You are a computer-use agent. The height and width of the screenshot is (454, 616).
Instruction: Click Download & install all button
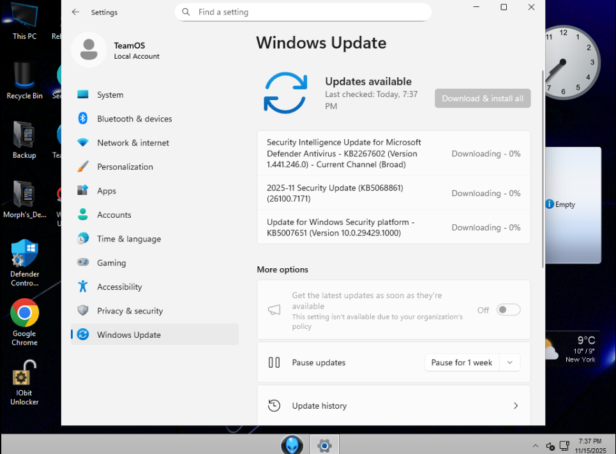click(x=483, y=98)
